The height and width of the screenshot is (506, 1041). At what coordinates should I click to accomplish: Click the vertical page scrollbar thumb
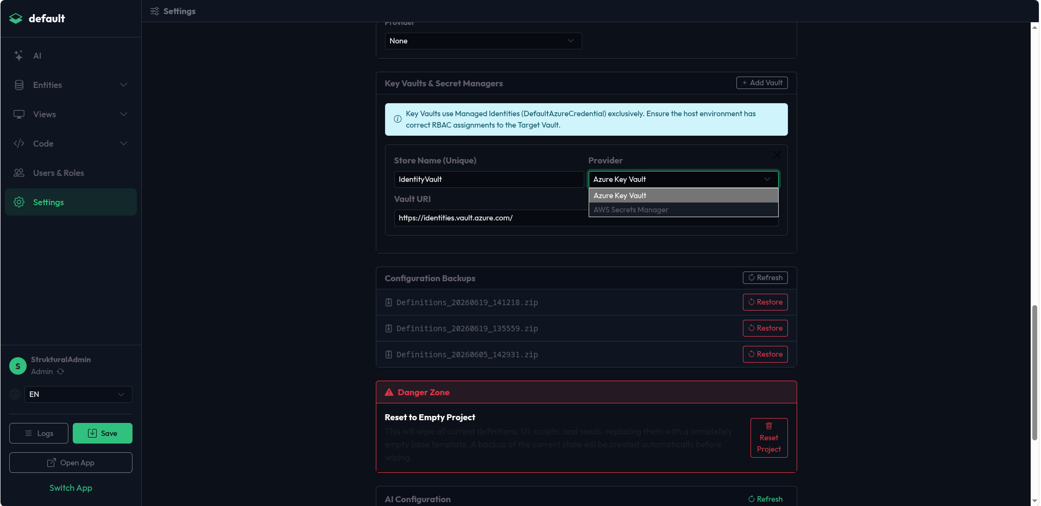[1035, 372]
